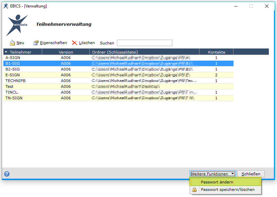Click the red Löschen X icon
The image size is (277, 197).
click(74, 43)
